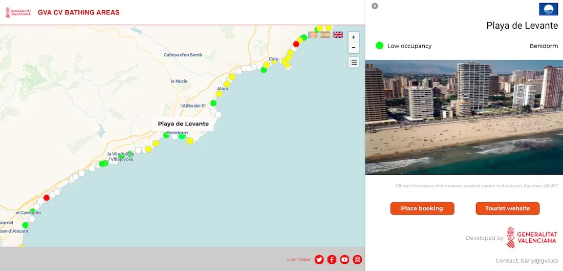Switch language with the Valencian flag
Screen dimensions: 563x271
[313, 35]
